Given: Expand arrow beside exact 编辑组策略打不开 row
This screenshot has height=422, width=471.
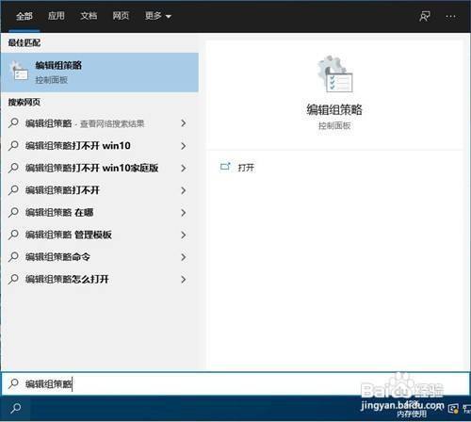Looking at the screenshot, I should pyautogui.click(x=184, y=190).
